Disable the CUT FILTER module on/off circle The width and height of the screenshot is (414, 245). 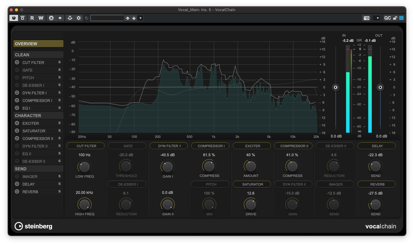pyautogui.click(x=17, y=63)
